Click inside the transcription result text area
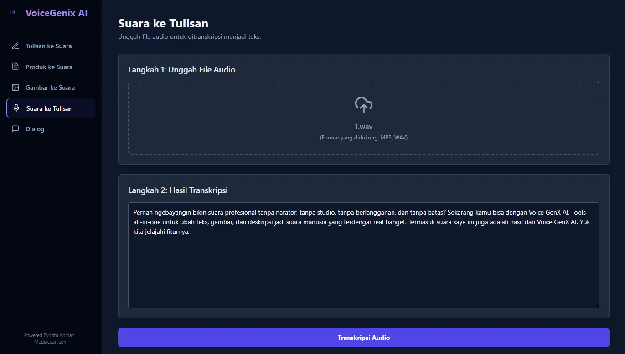The width and height of the screenshot is (625, 354). coord(363,255)
